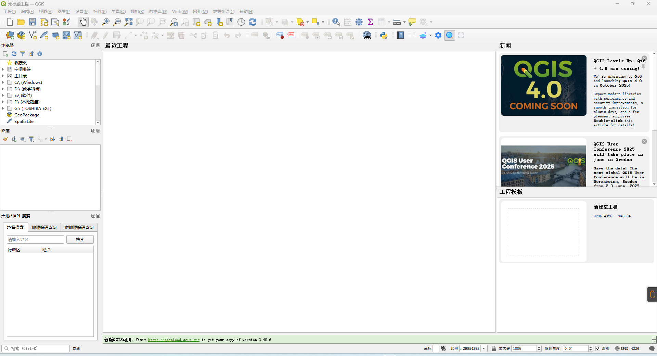This screenshot has width=657, height=356.
Task: Open the add-layer stack icon dropdown arrow
Action: click(430, 35)
